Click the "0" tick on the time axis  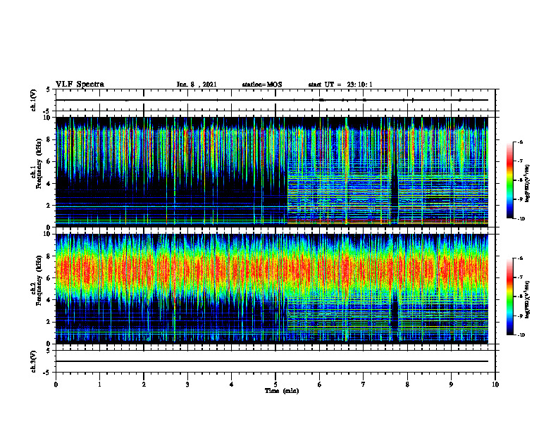click(x=56, y=385)
